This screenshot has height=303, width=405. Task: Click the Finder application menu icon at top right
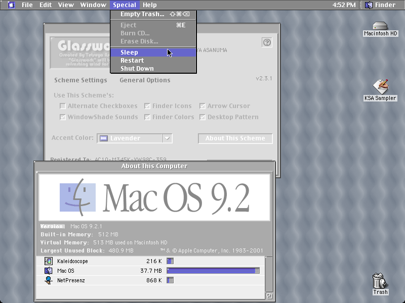coord(369,5)
